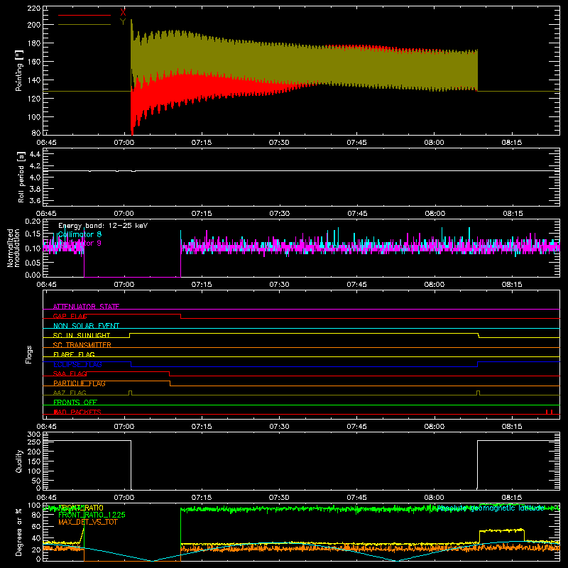The height and width of the screenshot is (568, 568).
Task: Click the 07:30 tick label below Pointing plot
Action: point(279,143)
